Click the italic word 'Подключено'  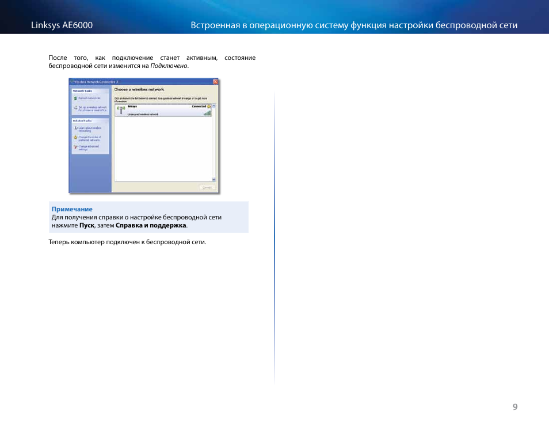169,66
